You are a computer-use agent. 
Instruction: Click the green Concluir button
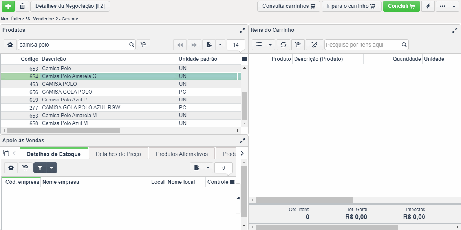(x=401, y=6)
